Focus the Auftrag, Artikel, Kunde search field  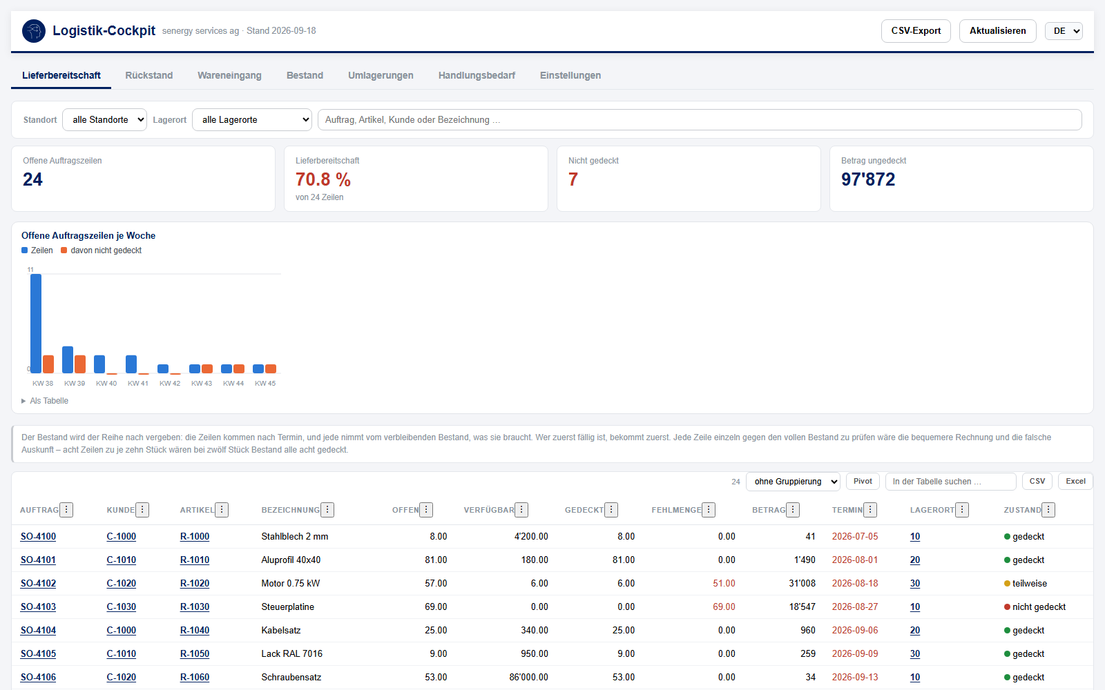[x=700, y=119]
